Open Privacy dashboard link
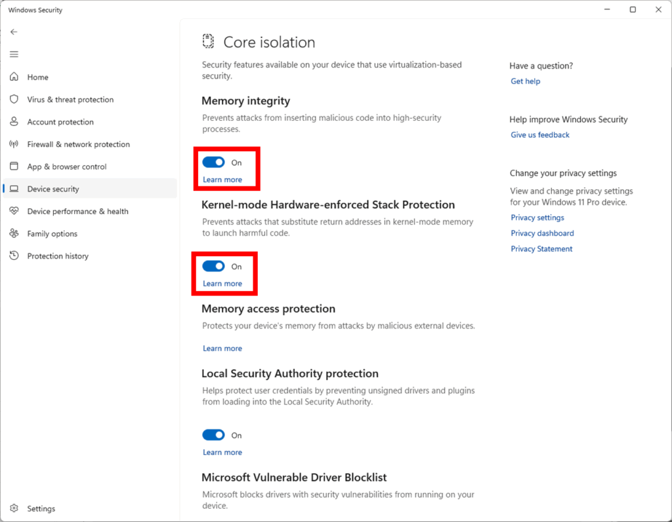 click(x=542, y=233)
